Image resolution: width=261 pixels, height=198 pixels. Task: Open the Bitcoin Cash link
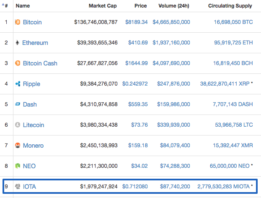(x=40, y=63)
